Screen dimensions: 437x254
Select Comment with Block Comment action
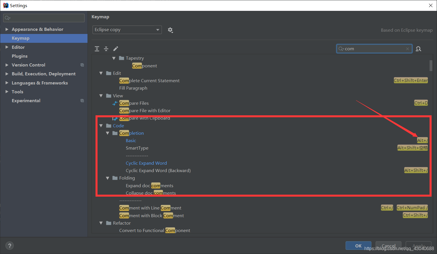point(152,216)
